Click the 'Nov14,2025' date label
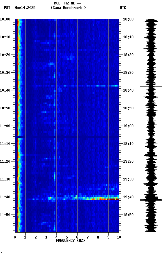Image resolution: width=164 pixels, height=256 pixels. click(25, 8)
